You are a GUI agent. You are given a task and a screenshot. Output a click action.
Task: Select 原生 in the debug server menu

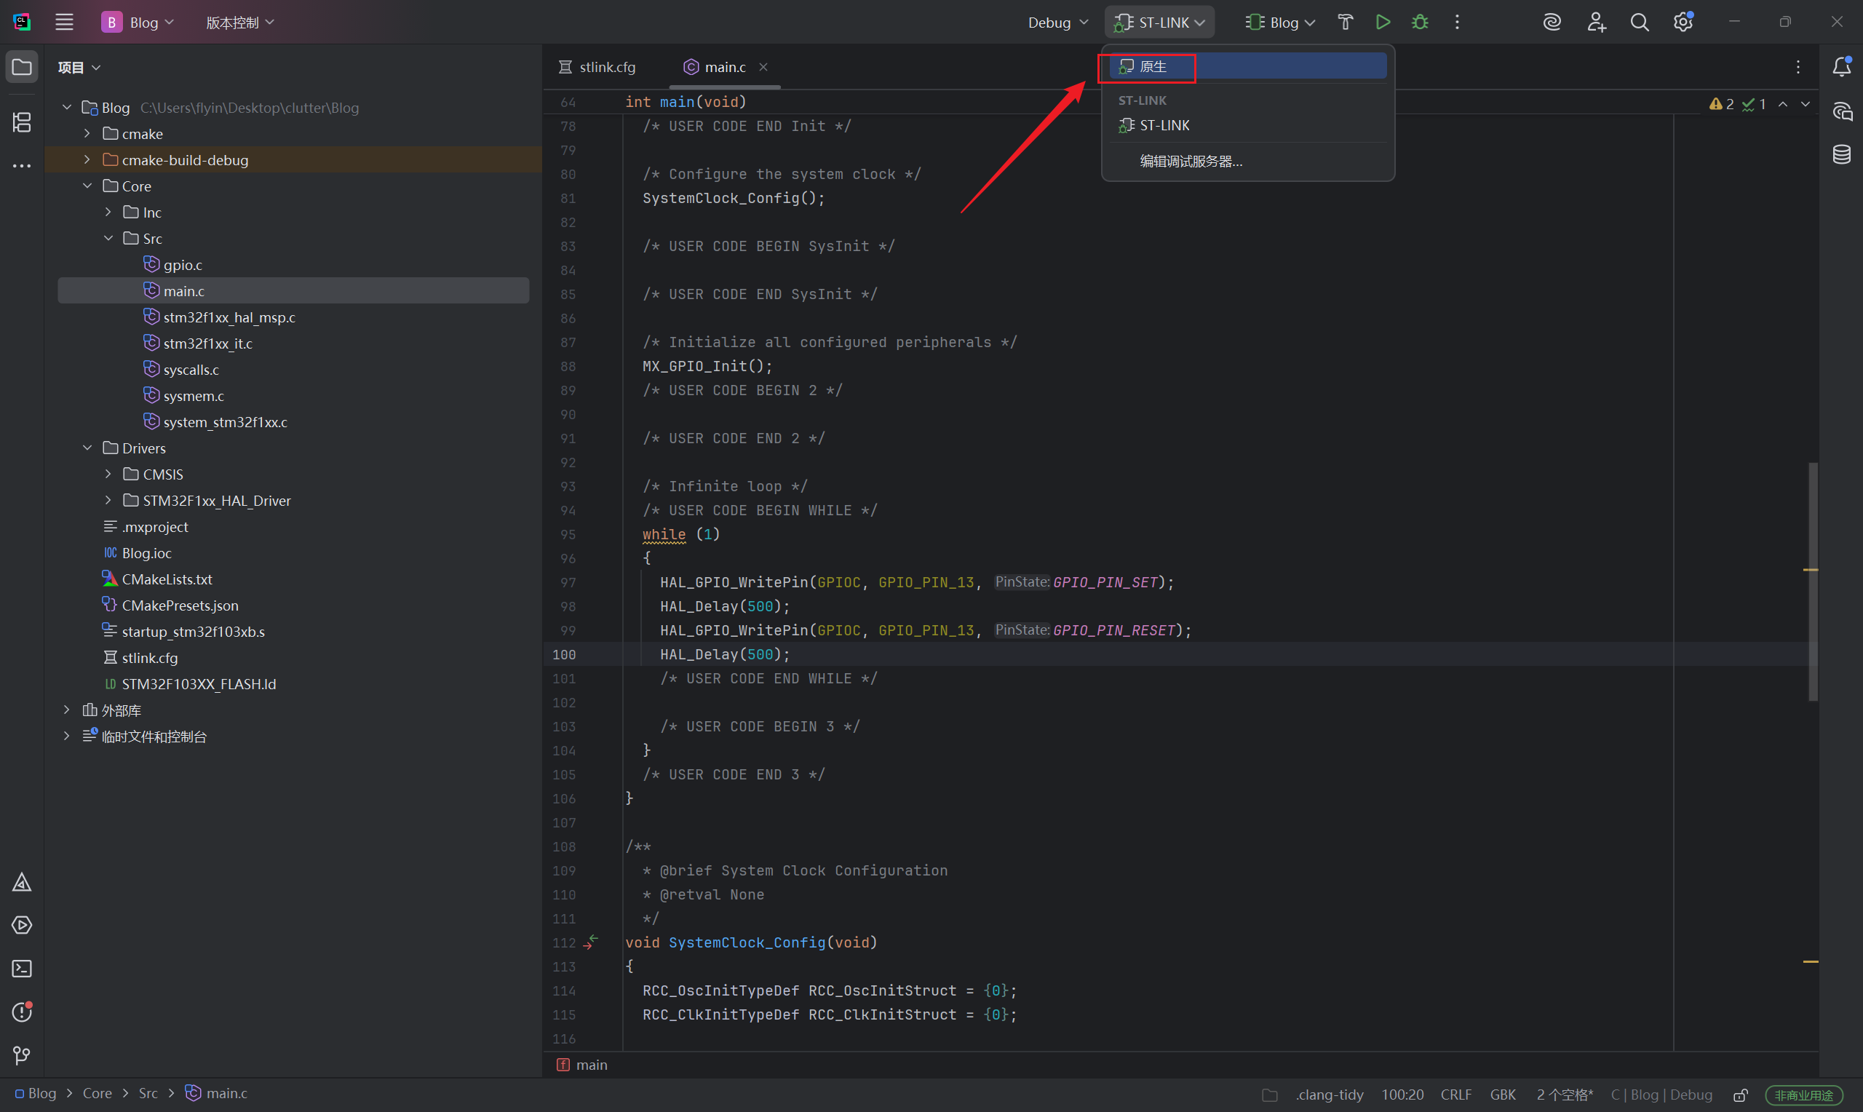click(x=1153, y=67)
